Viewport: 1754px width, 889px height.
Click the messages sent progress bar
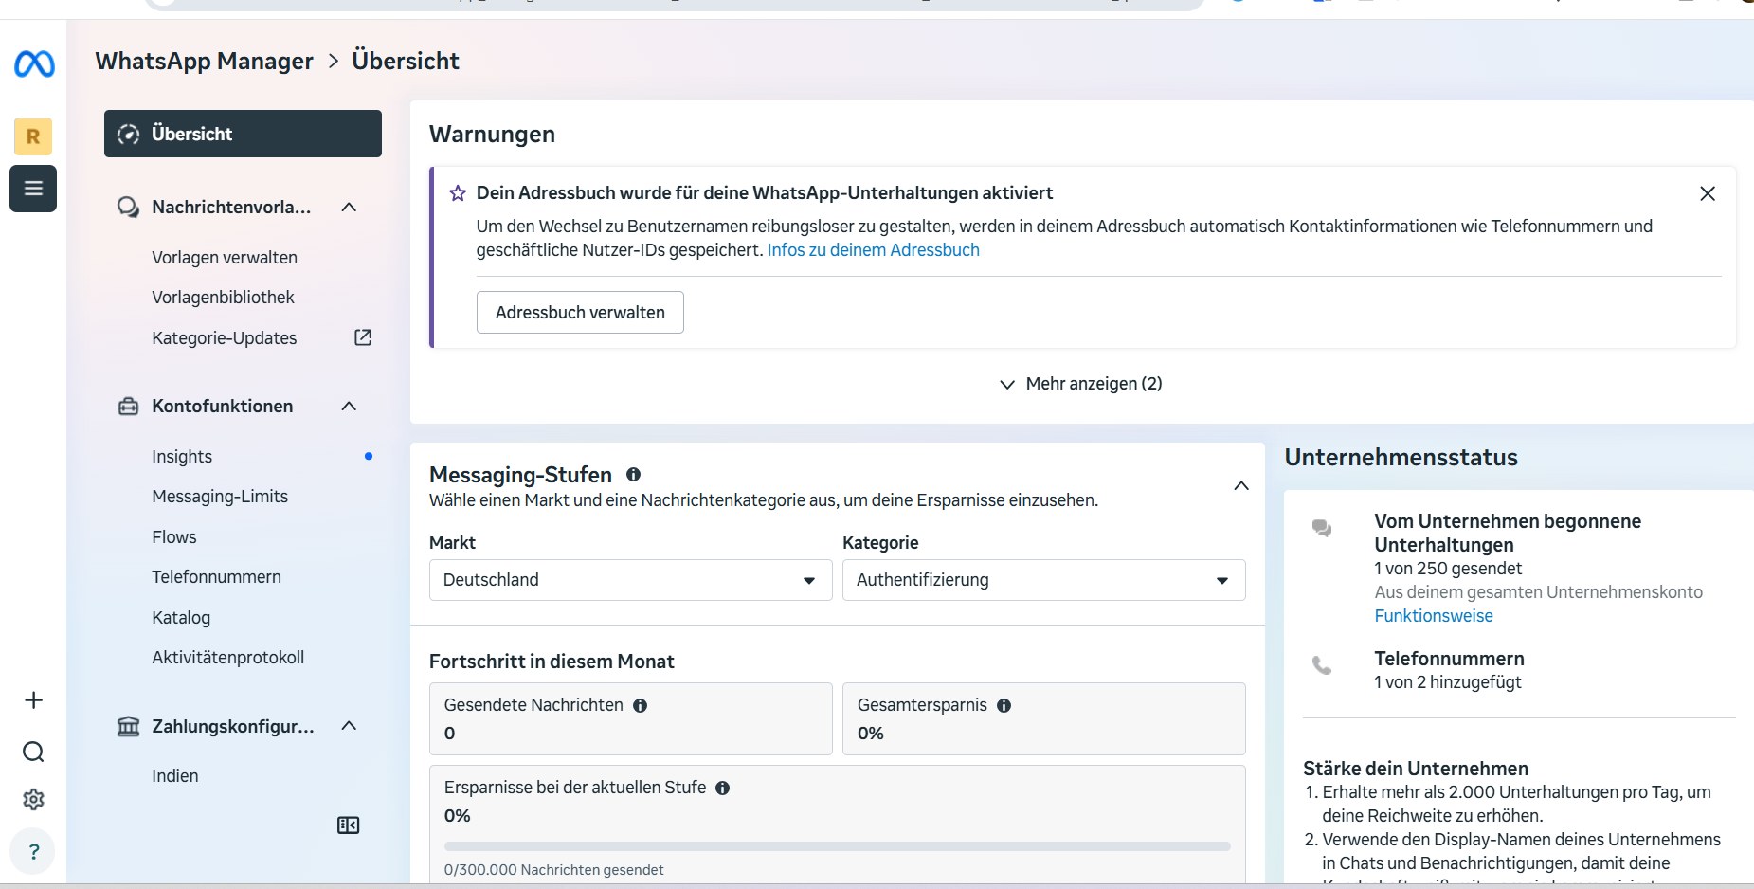838,846
